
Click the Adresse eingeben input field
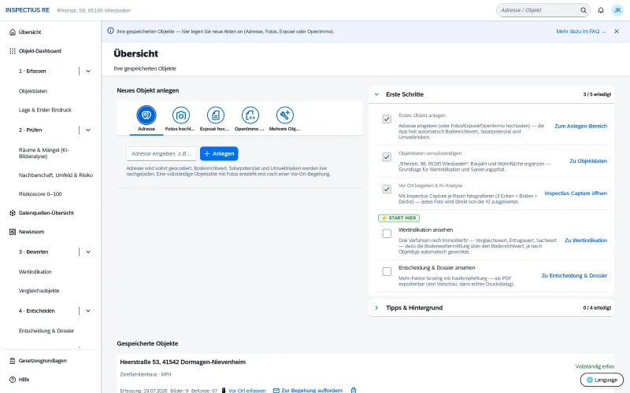pos(161,153)
